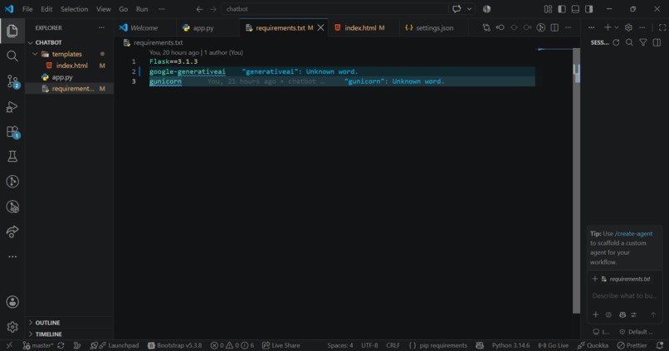Search sessions with magnifier icon

(x=629, y=42)
